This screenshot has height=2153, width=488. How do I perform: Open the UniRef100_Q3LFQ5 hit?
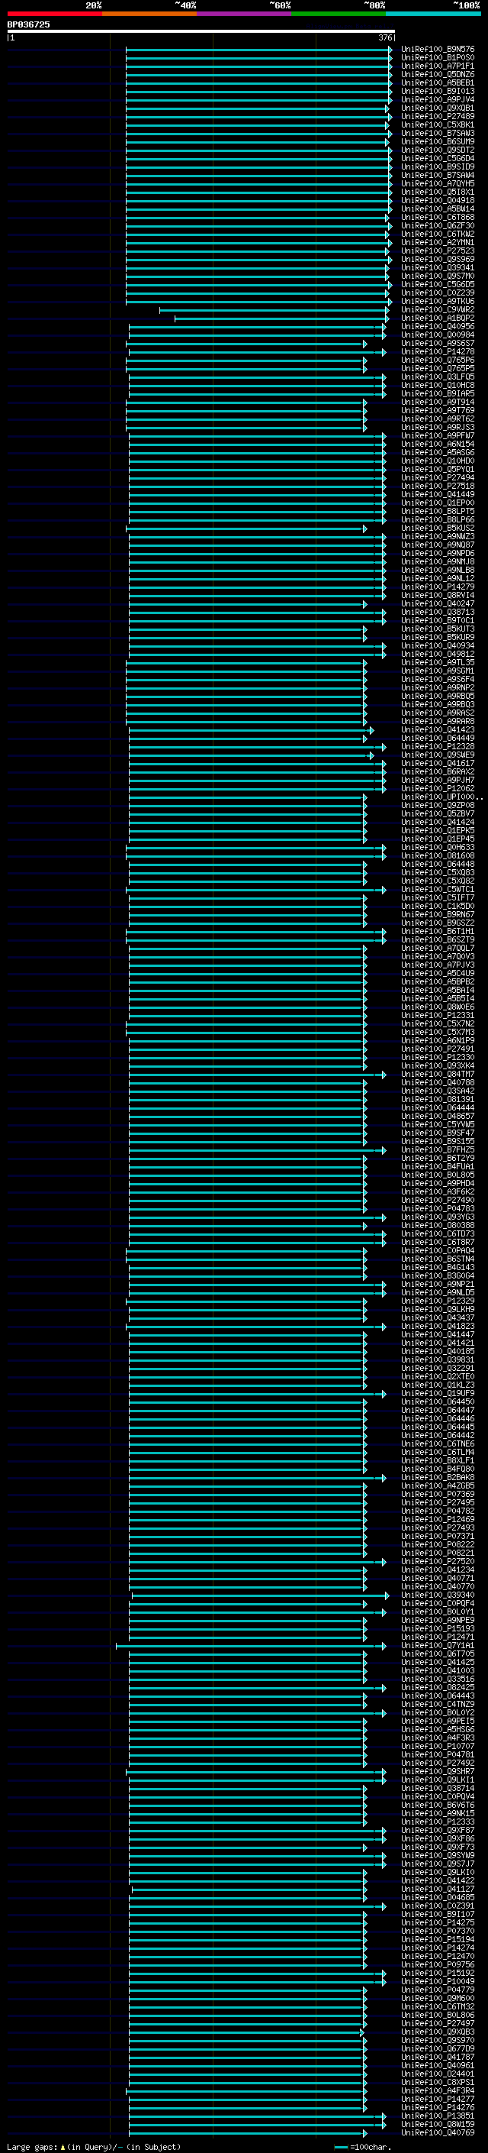coord(438,377)
